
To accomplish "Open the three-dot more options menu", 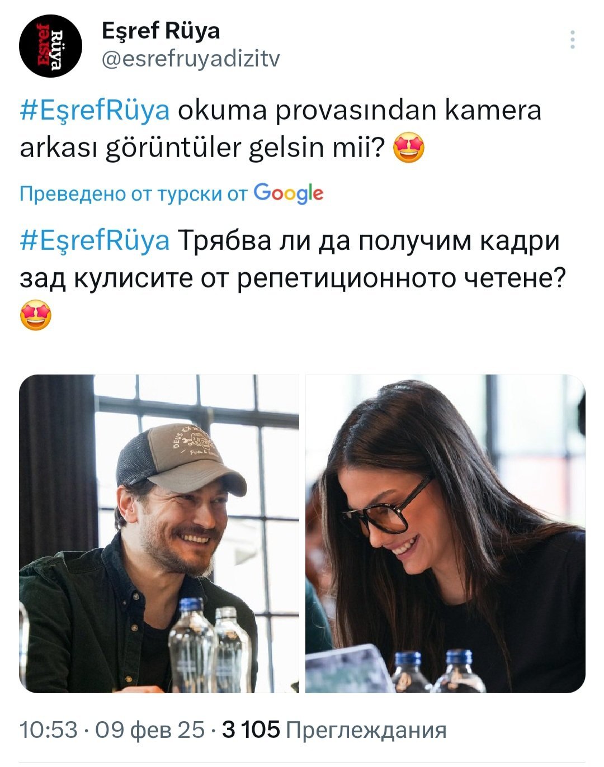I will pyautogui.click(x=573, y=40).
